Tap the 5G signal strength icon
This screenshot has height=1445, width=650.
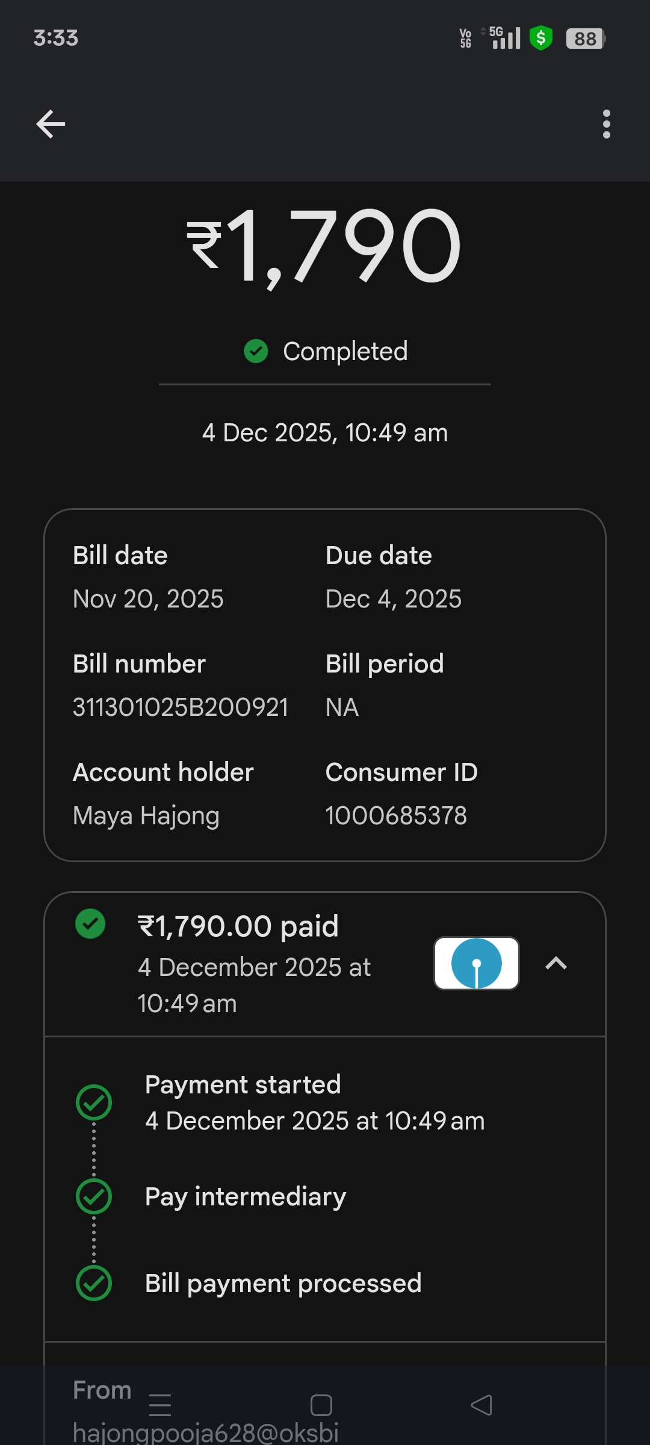(504, 38)
